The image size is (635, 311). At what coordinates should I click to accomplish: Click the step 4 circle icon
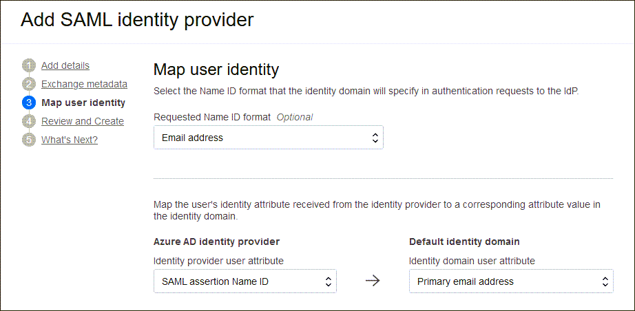tap(28, 122)
